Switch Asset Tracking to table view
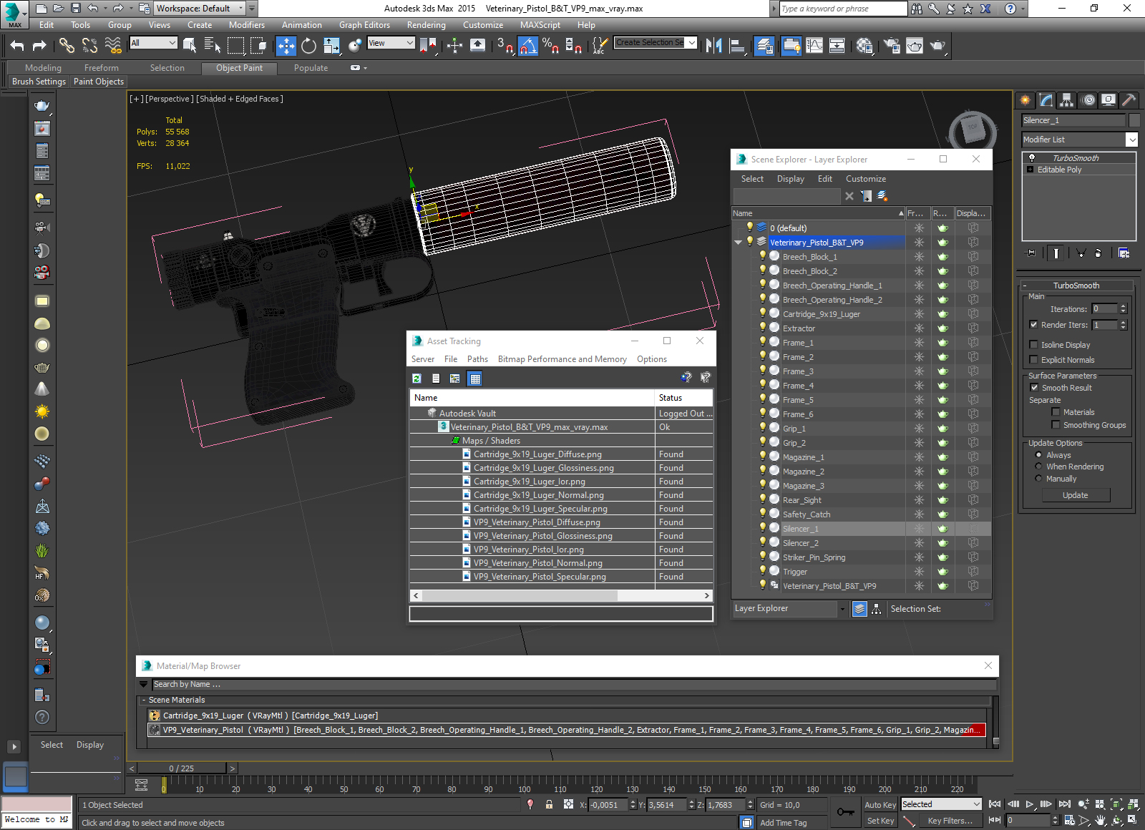 (x=475, y=379)
